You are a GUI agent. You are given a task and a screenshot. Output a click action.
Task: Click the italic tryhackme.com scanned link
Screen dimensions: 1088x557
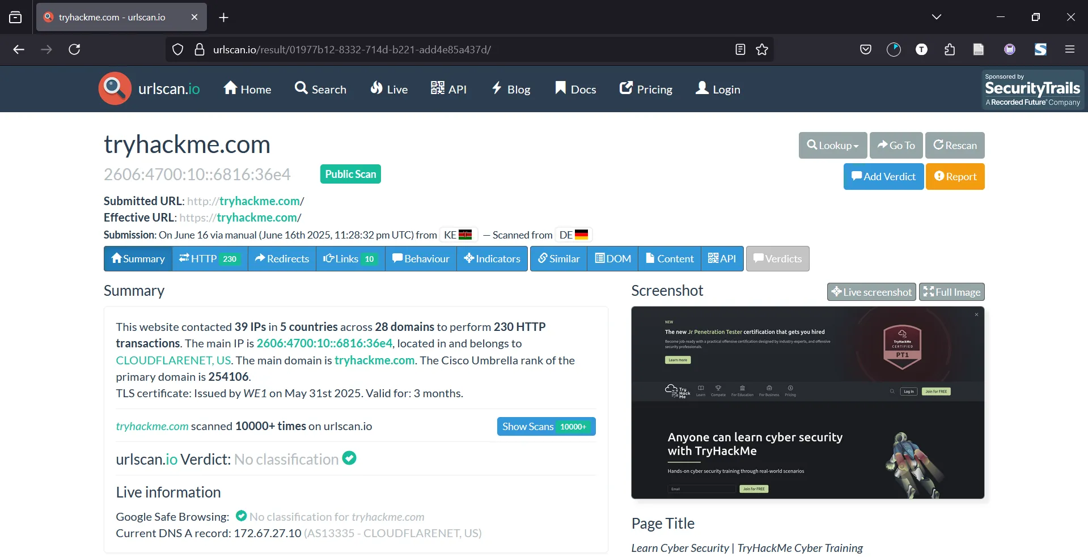[x=152, y=426]
